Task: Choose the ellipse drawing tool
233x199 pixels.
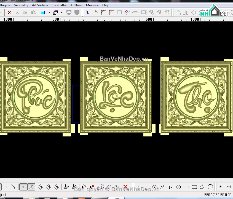Action: tap(186, 187)
